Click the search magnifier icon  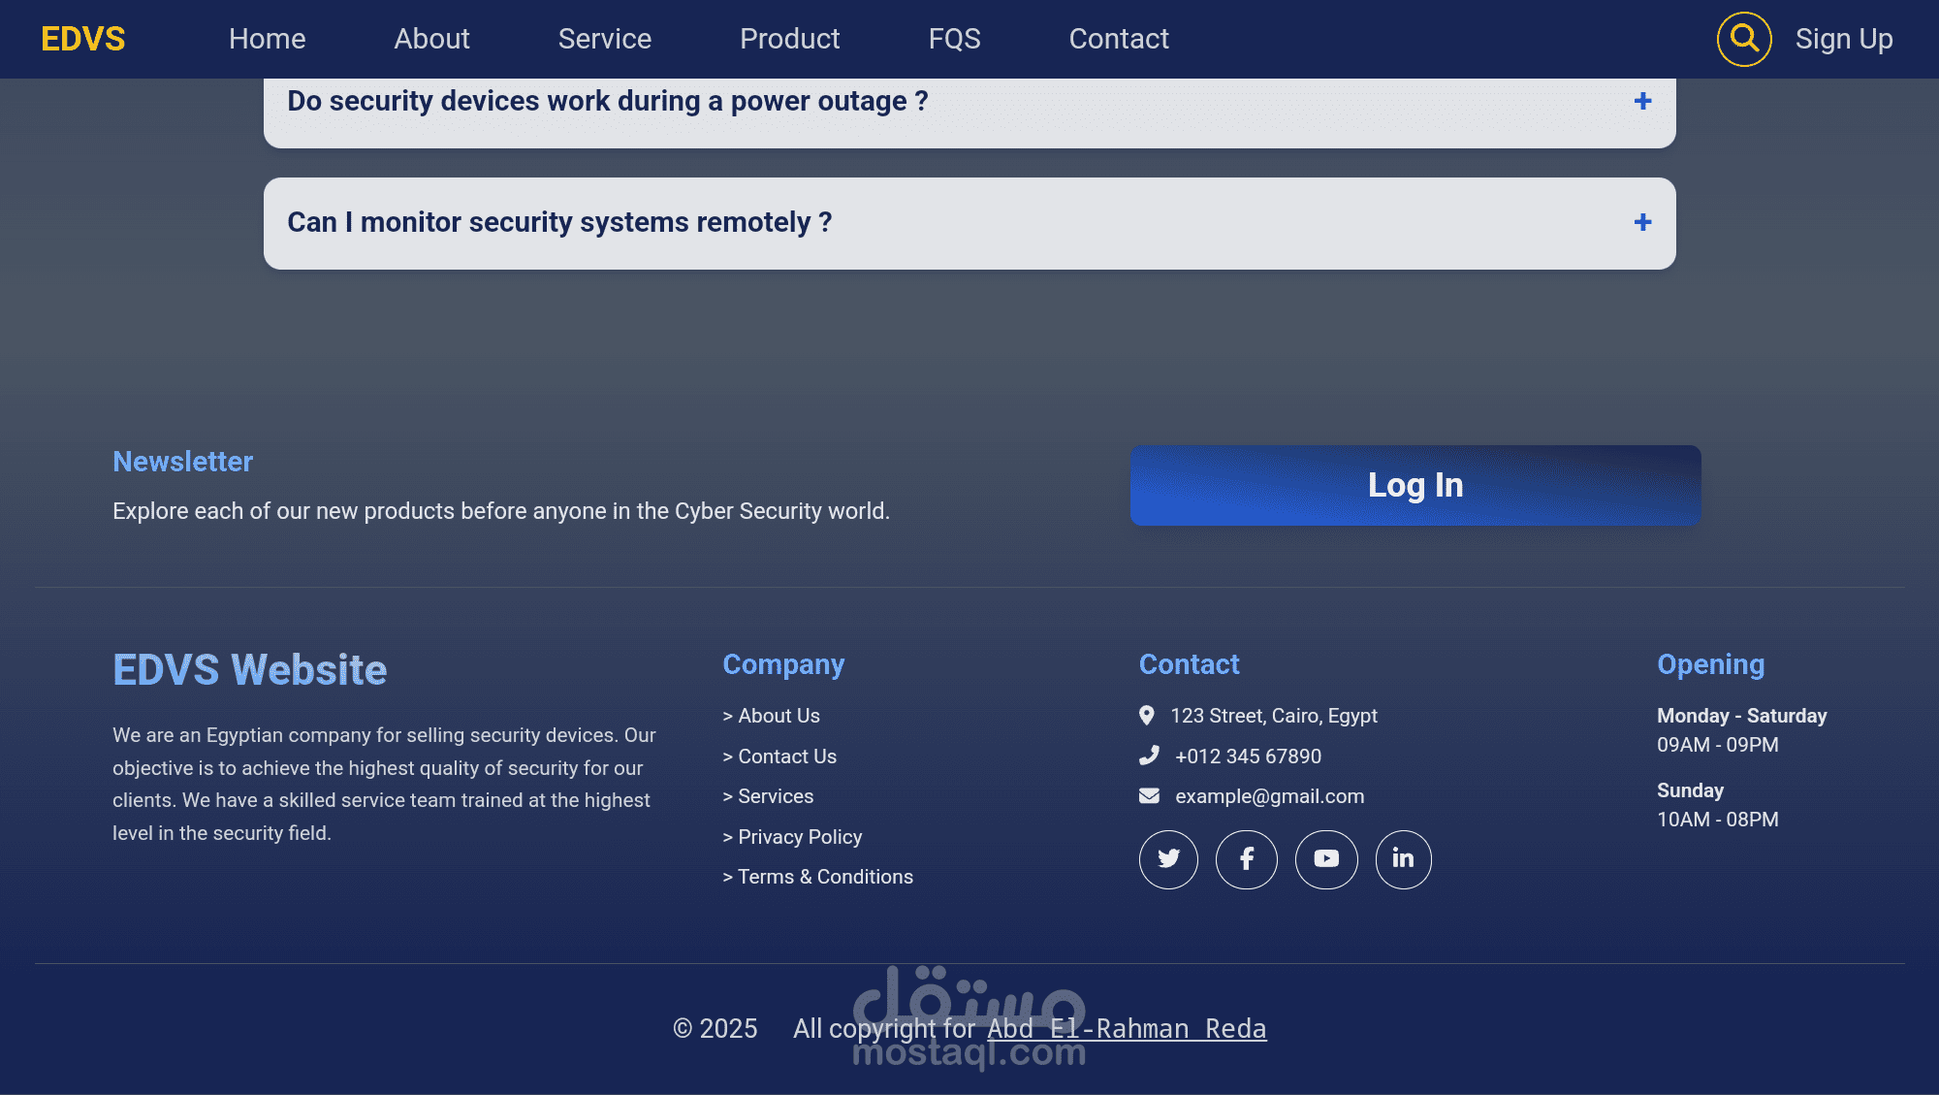pyautogui.click(x=1744, y=39)
